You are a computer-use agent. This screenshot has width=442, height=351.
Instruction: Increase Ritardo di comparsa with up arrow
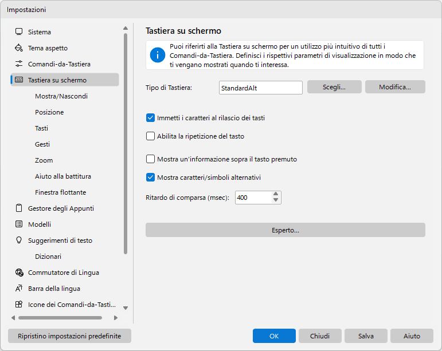tap(276, 194)
